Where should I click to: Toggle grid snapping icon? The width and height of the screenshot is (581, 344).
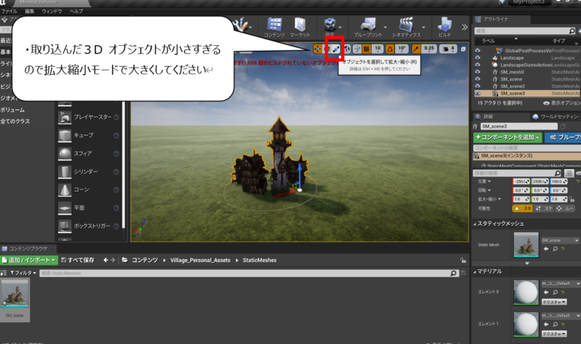(367, 49)
